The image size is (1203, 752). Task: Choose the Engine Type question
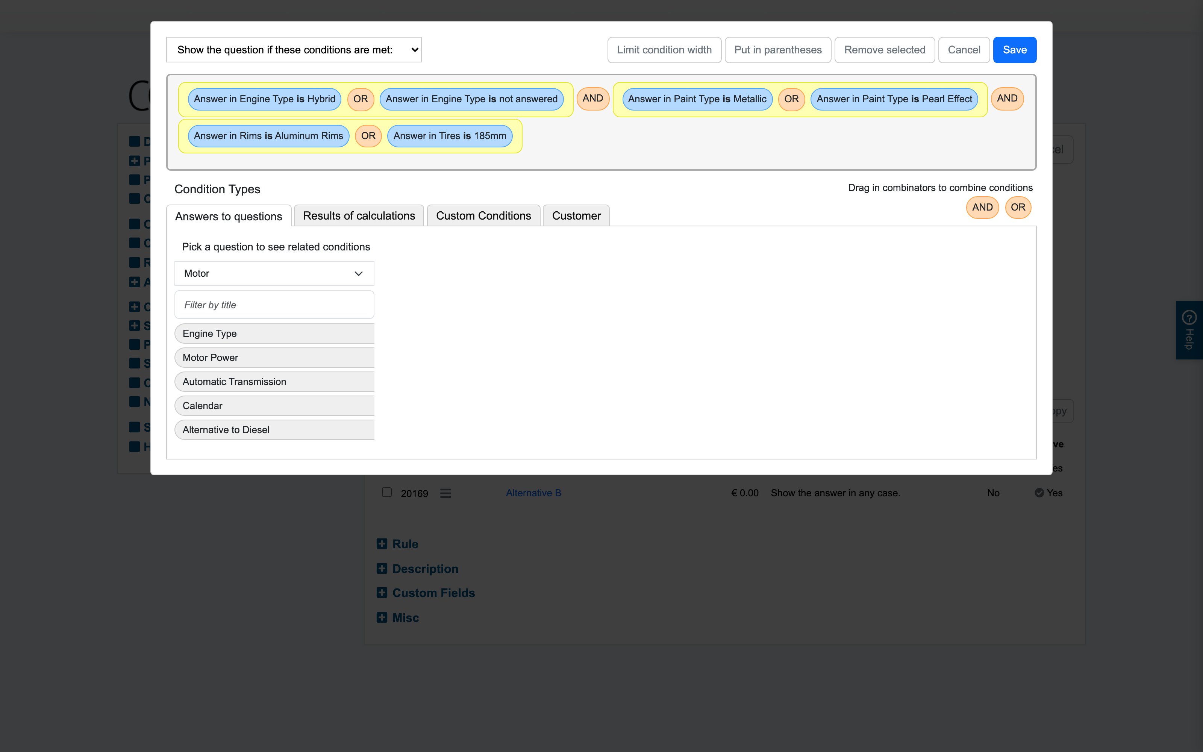pyautogui.click(x=274, y=334)
